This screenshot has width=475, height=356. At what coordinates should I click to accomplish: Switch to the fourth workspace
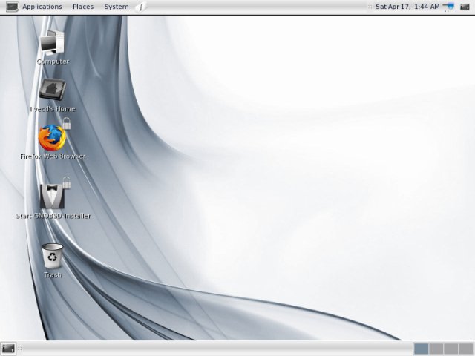coord(466,349)
